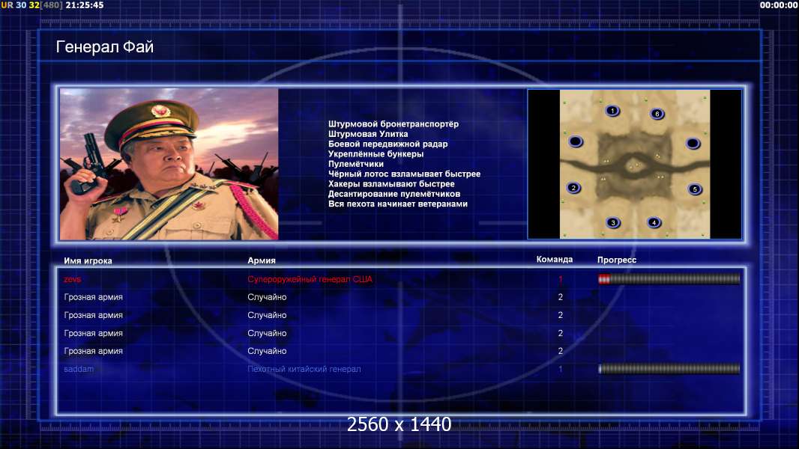Click the desert map preview
Image resolution: width=799 pixels, height=449 pixels.
[x=634, y=164]
